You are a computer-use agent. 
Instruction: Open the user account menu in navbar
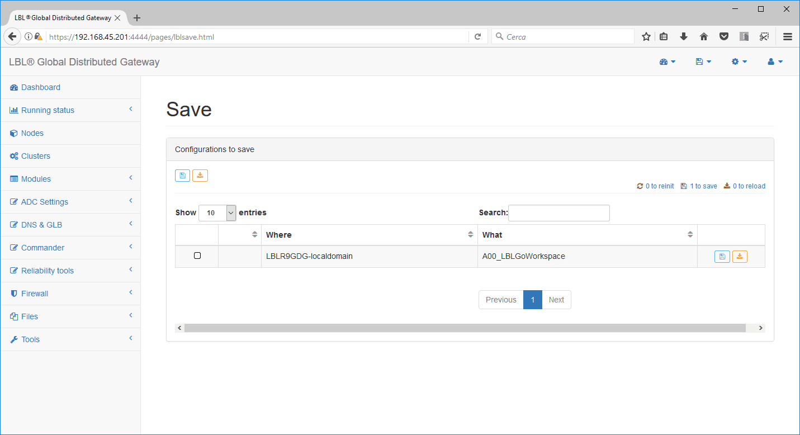pos(775,62)
